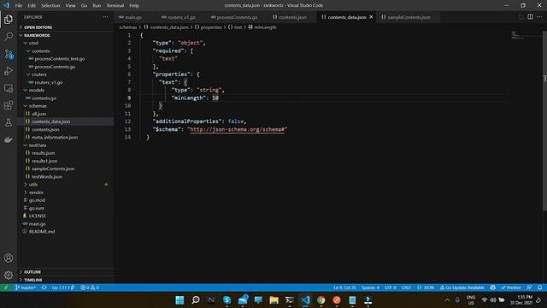Click master branch in status bar
Viewport: 547px width, 308px height.
26,287
